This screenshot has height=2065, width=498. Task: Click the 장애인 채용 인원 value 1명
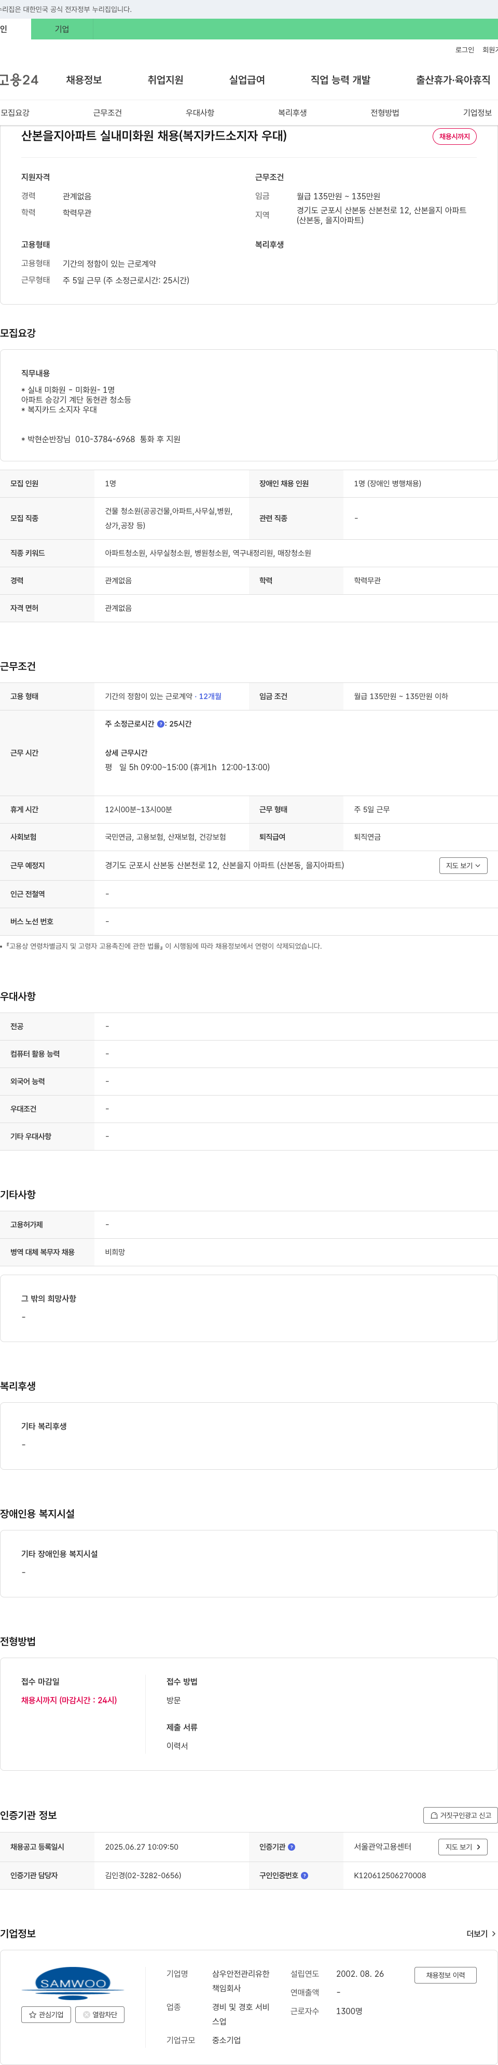[x=388, y=483]
